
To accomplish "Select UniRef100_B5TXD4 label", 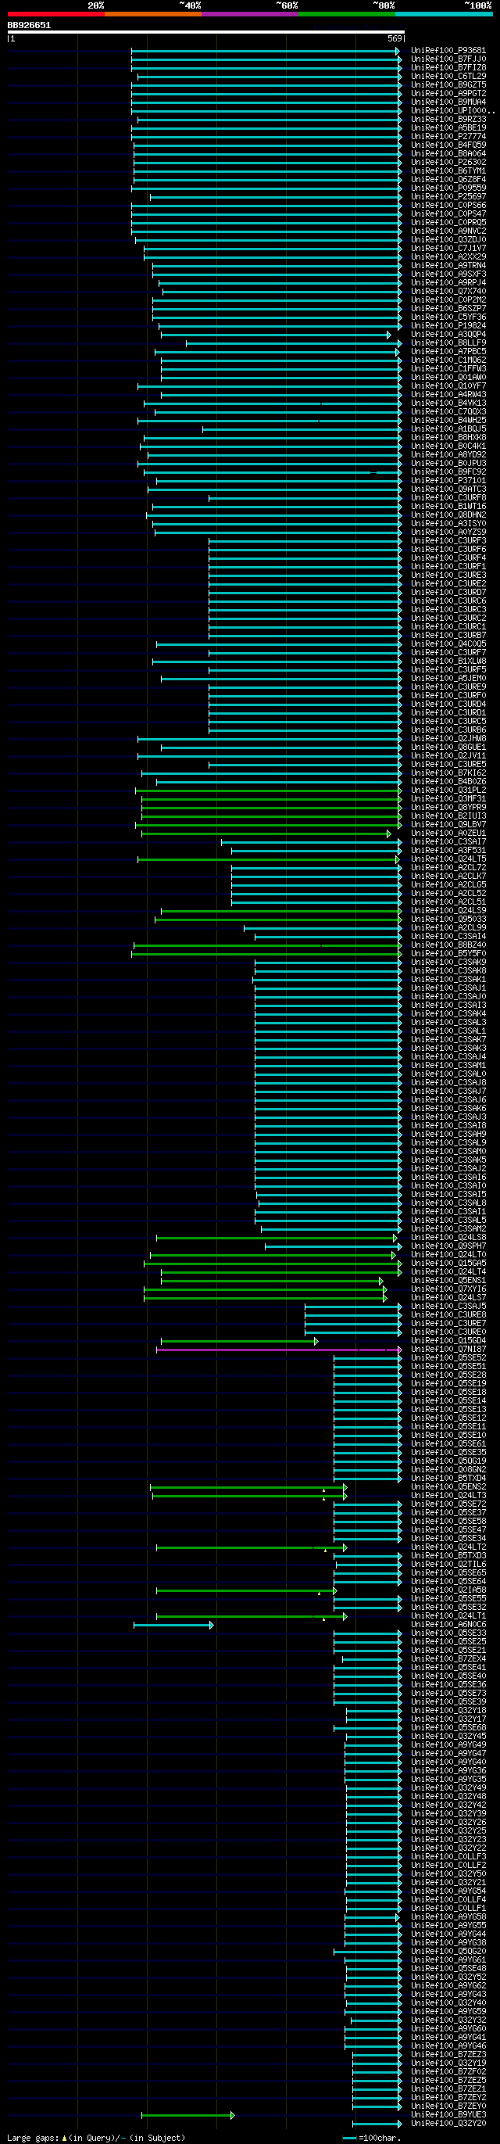I will point(448,1478).
